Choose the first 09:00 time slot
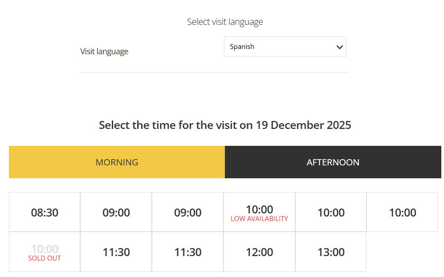 pyautogui.click(x=116, y=213)
